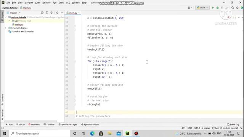Toggle tool window bars icon in bottom-left corner
The width and height of the screenshot is (244, 137).
click(x=3, y=128)
